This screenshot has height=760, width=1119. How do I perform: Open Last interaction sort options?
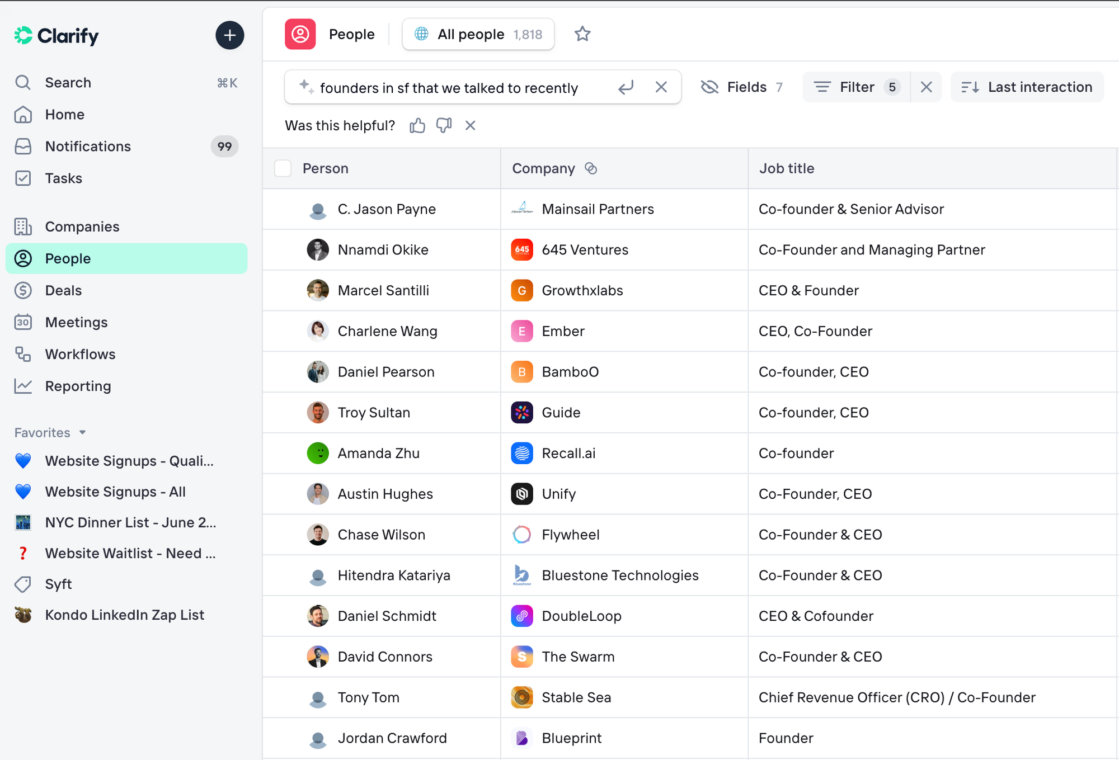pyautogui.click(x=1027, y=87)
